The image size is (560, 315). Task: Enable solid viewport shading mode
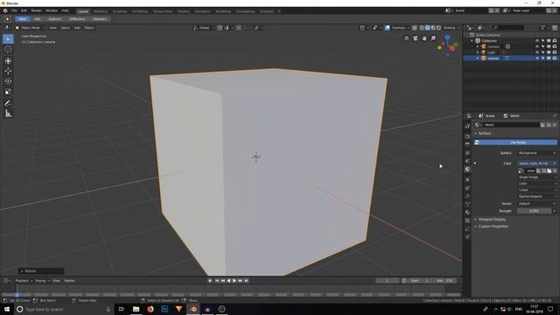[x=428, y=27]
